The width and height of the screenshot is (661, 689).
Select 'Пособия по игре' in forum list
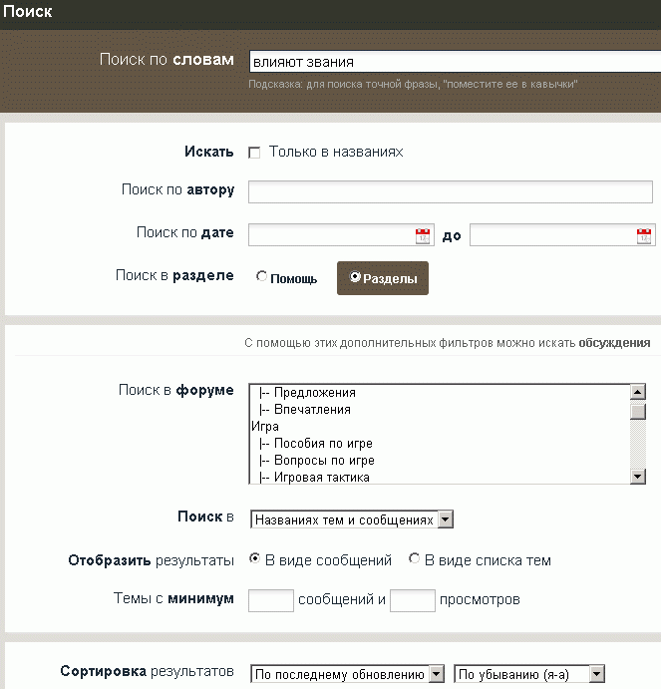point(440,444)
